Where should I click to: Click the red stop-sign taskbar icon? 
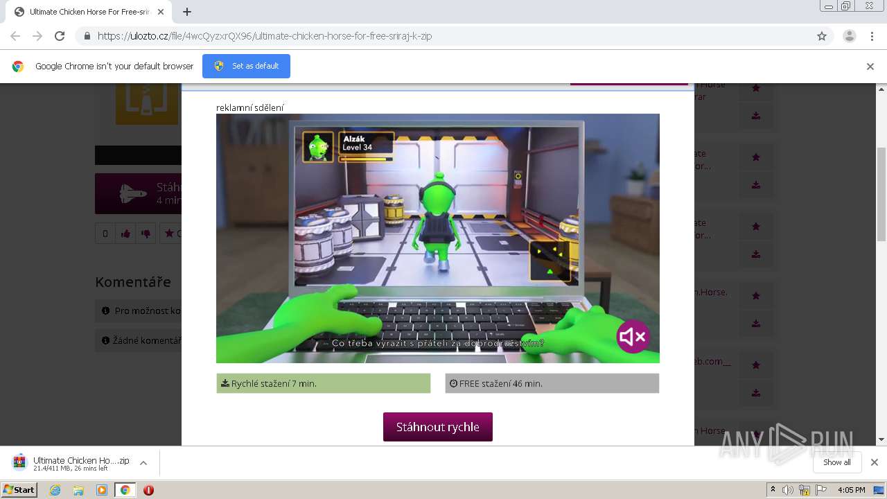click(148, 490)
